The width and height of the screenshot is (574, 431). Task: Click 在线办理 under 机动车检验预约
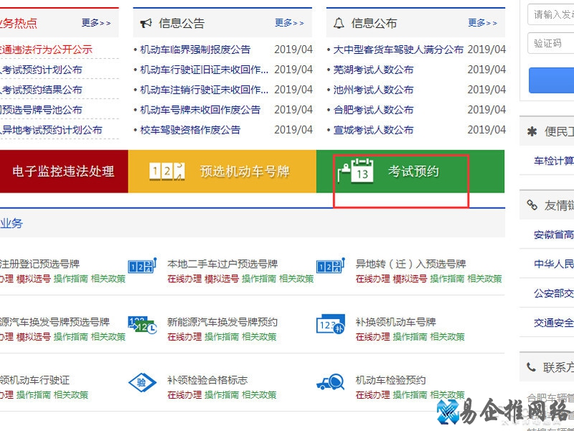pyautogui.click(x=372, y=394)
